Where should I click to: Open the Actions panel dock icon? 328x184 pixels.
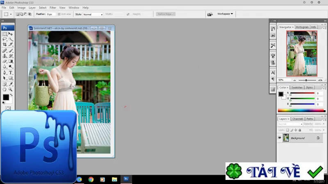pyautogui.click(x=273, y=36)
